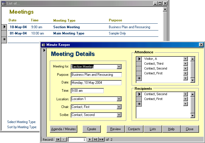
Task: Open the Scribe dropdown list
Action: click(x=119, y=115)
